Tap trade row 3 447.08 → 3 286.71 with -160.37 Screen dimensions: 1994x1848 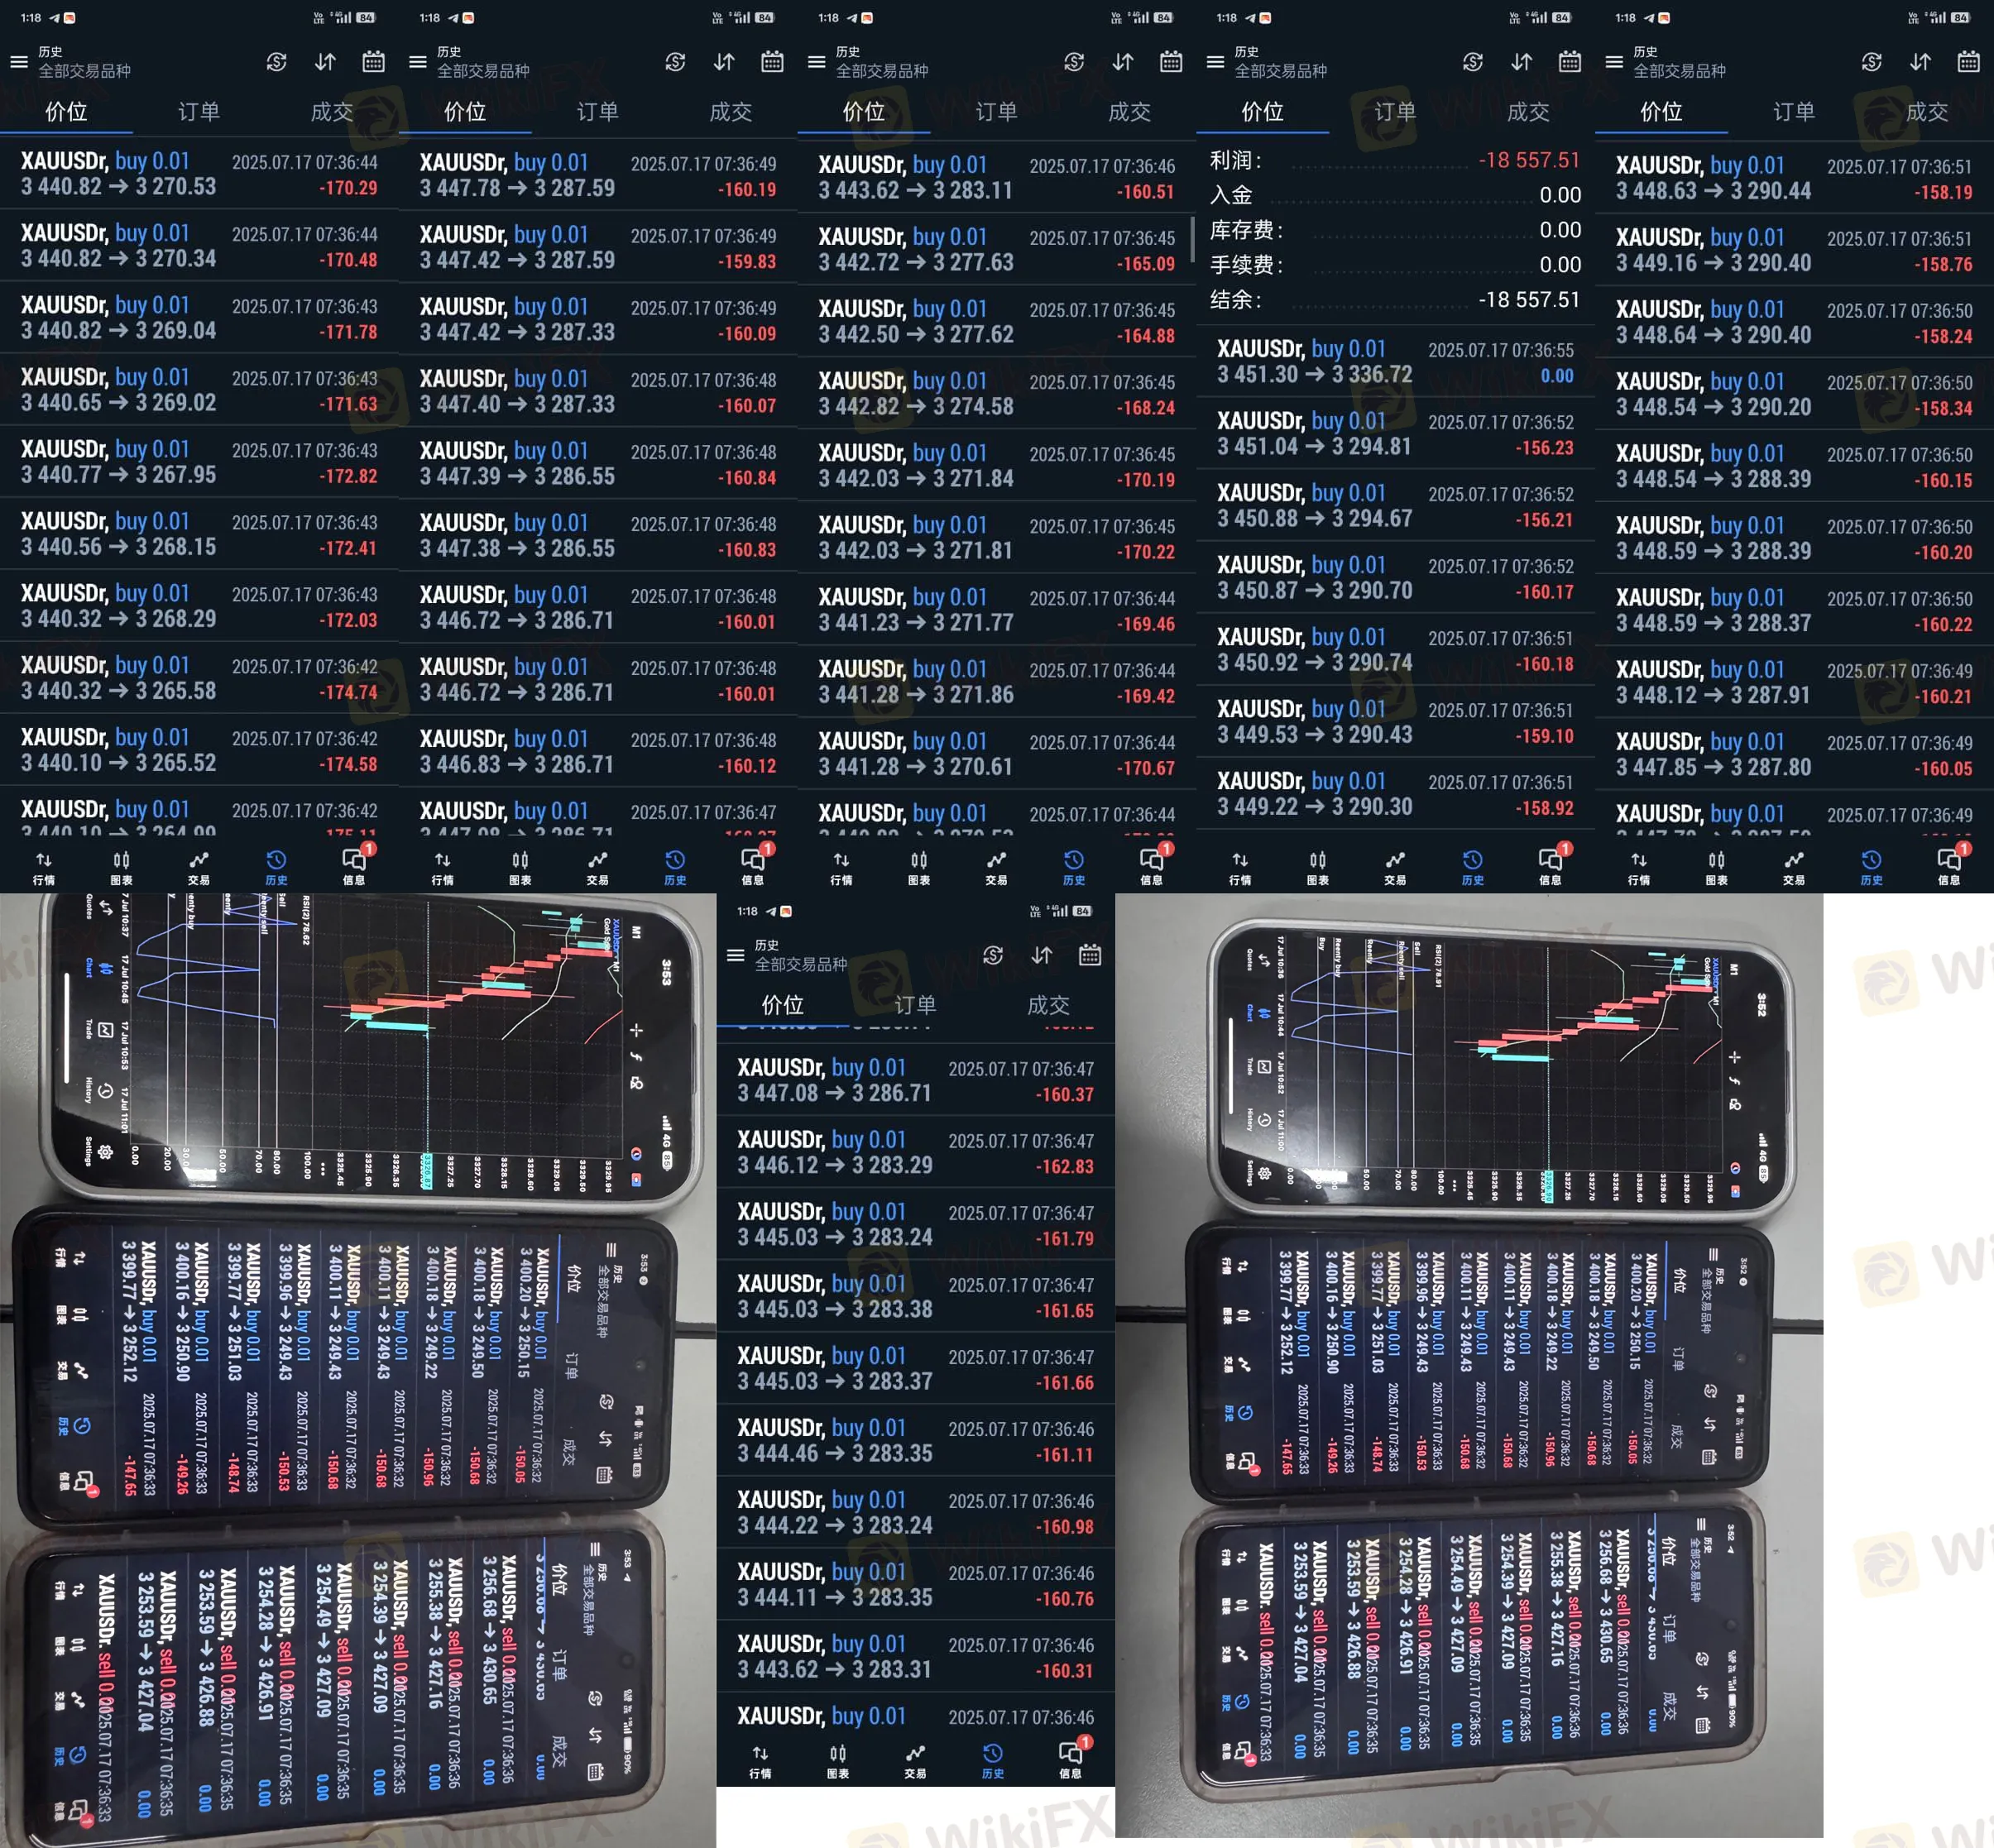(x=915, y=1081)
